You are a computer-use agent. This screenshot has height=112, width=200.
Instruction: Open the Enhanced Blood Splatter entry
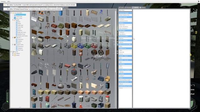[125, 80]
